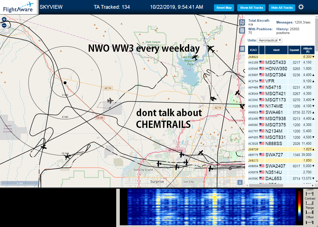Click the 5 nm map scale bar
This screenshot has width=318, height=227.
(x=20, y=183)
